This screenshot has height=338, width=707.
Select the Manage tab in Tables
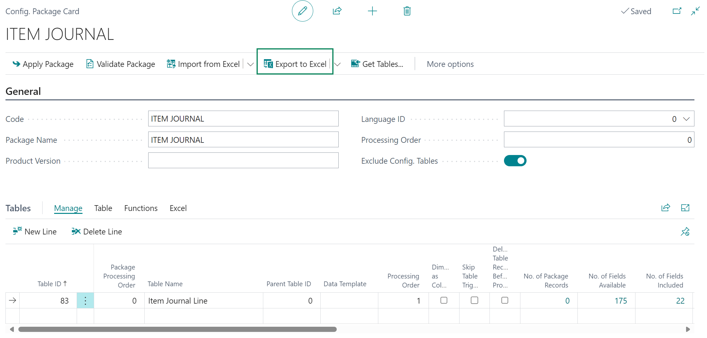[68, 208]
